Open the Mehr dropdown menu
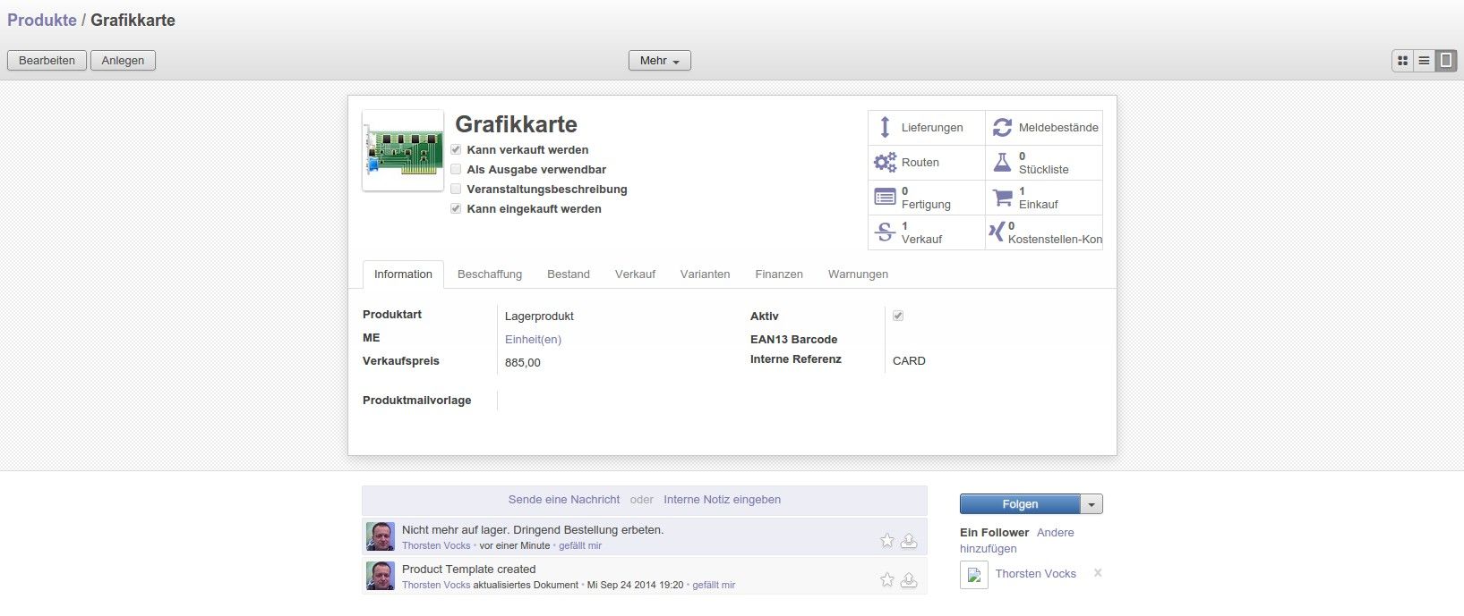This screenshot has height=616, width=1464. click(659, 61)
